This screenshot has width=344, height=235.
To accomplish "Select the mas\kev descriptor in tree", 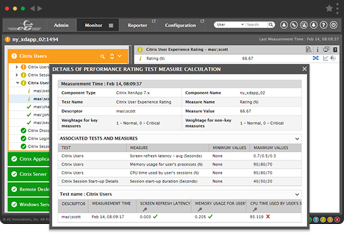I will pyautogui.click(x=41, y=122).
